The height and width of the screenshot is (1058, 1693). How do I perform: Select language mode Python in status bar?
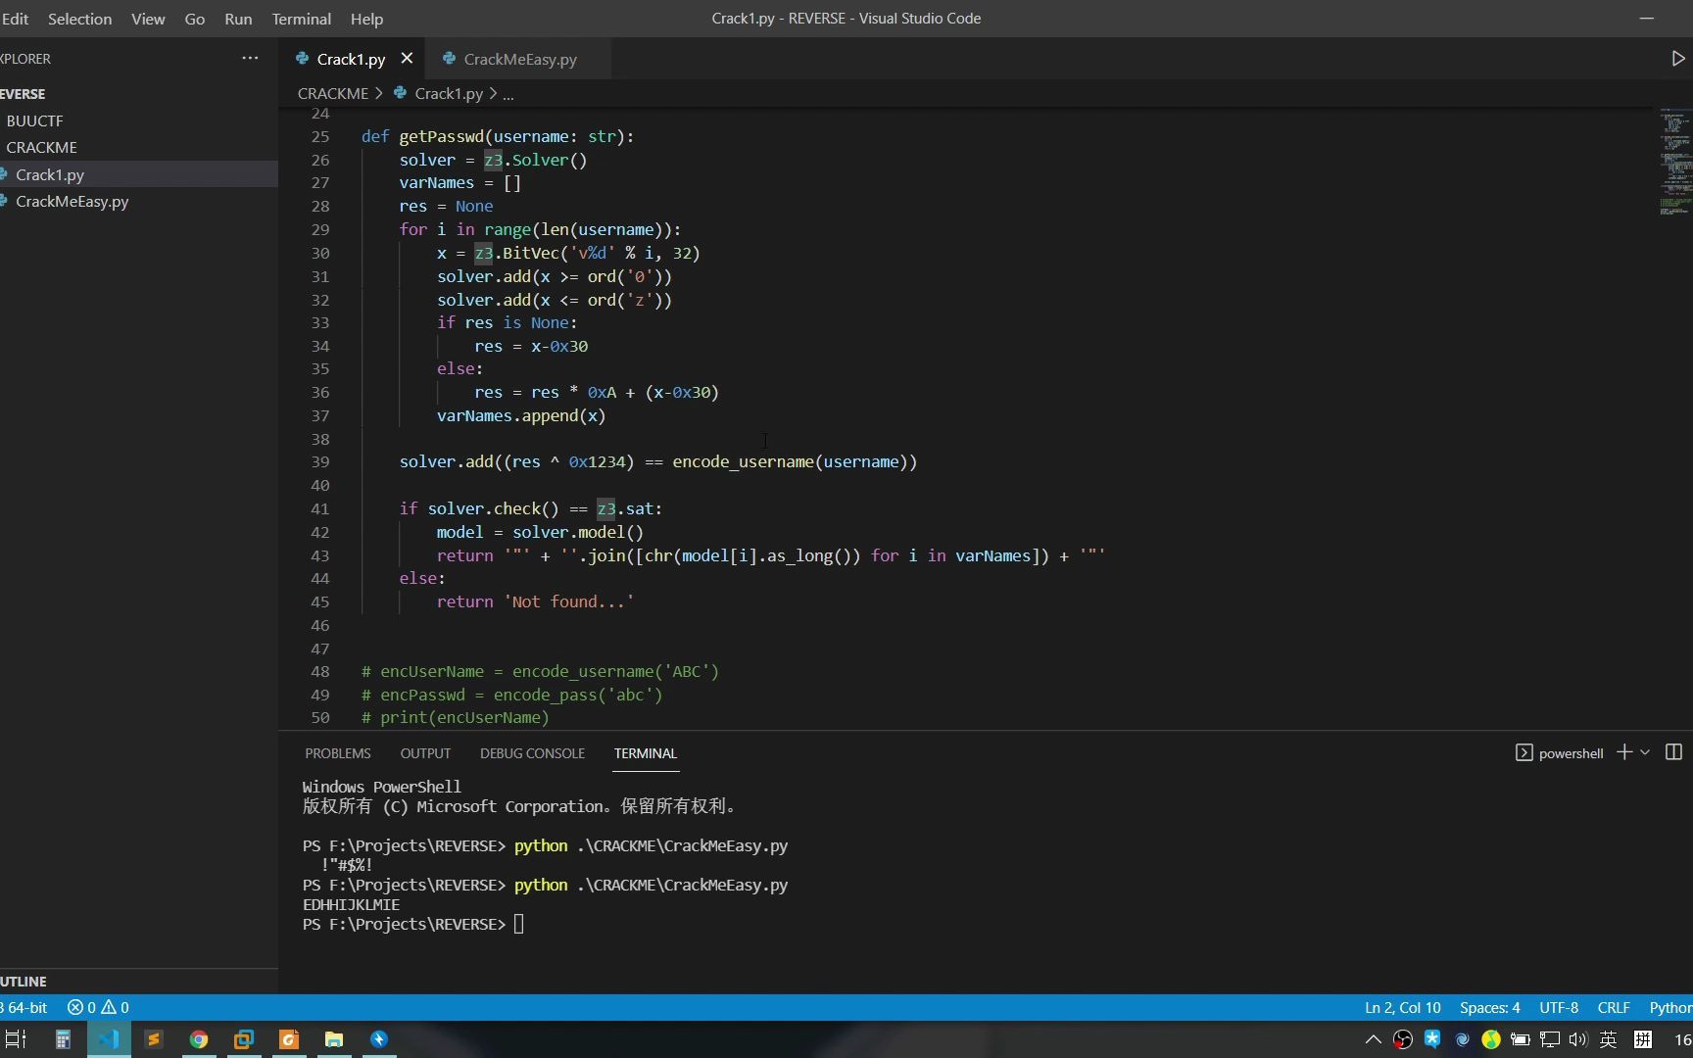click(1669, 1007)
